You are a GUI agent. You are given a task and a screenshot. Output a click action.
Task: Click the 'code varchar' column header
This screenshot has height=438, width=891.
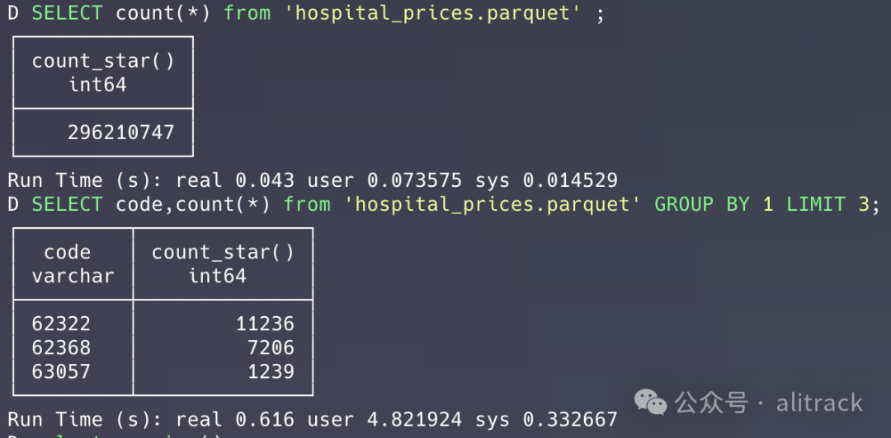[x=73, y=263]
